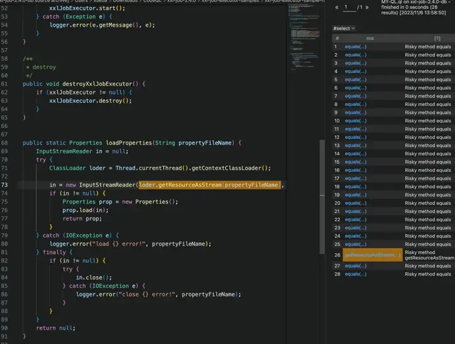The width and height of the screenshot is (455, 344).
Task: Click 'Risky method equals' message in row 10
Action: click(428, 121)
